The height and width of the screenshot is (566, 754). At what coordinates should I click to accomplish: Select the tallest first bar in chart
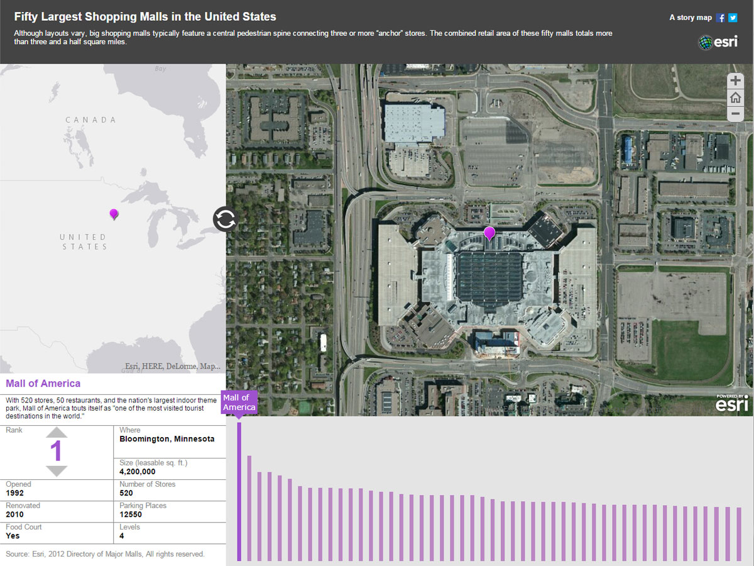(x=239, y=491)
